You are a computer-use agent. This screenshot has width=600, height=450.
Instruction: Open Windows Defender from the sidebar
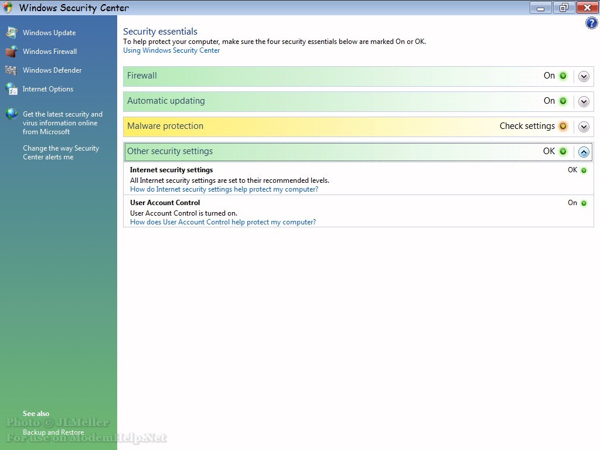point(52,70)
